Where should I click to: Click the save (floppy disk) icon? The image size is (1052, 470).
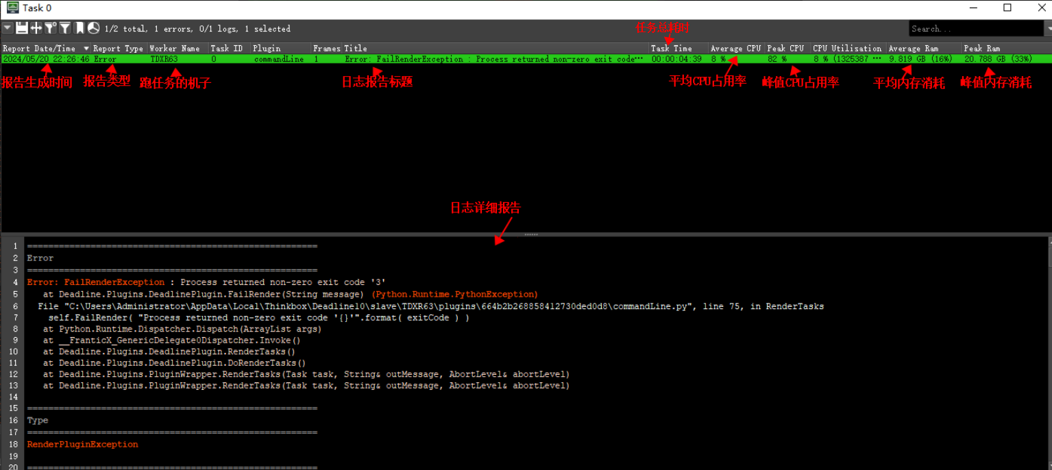22,28
